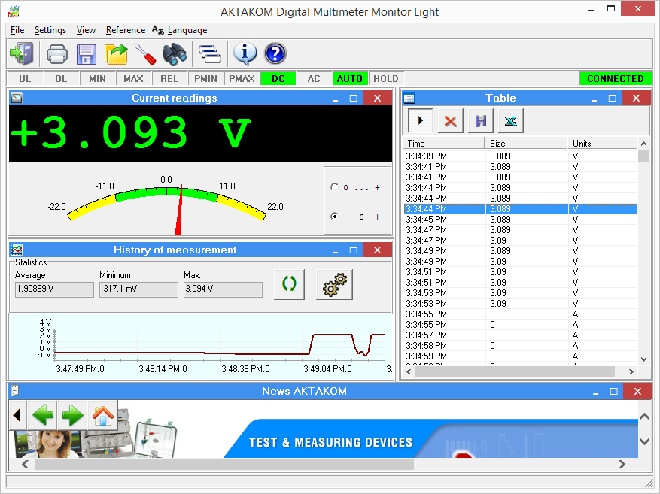Click the application icon in title bar
Screen dimensions: 660x494
click(x=14, y=11)
